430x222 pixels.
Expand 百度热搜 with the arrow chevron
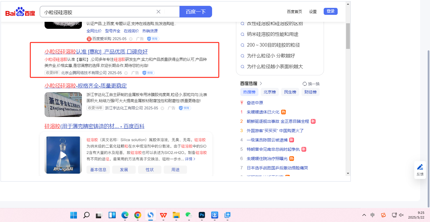tap(261, 84)
